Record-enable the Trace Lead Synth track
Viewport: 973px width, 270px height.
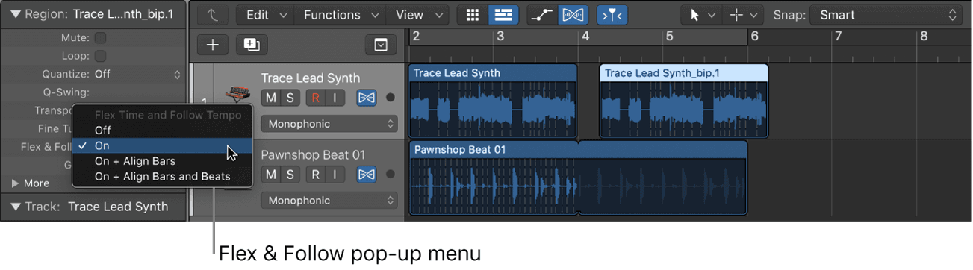[316, 98]
